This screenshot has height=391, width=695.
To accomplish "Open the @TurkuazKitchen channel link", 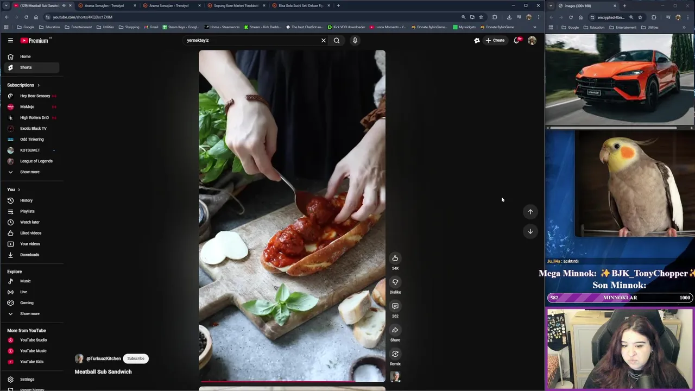I will click(104, 358).
